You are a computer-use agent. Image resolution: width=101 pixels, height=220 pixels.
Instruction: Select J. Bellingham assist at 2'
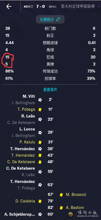(23, 103)
